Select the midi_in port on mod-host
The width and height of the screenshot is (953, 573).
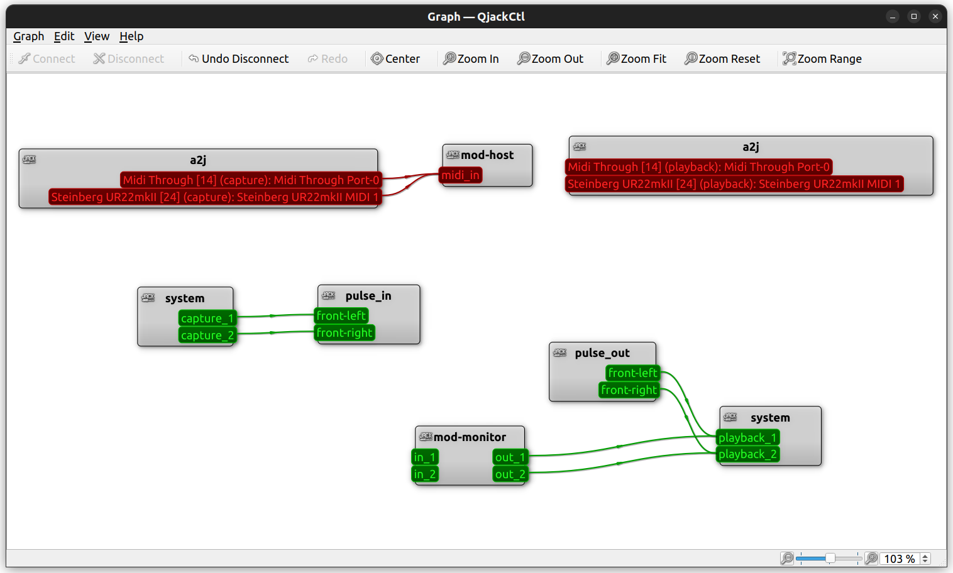point(461,175)
